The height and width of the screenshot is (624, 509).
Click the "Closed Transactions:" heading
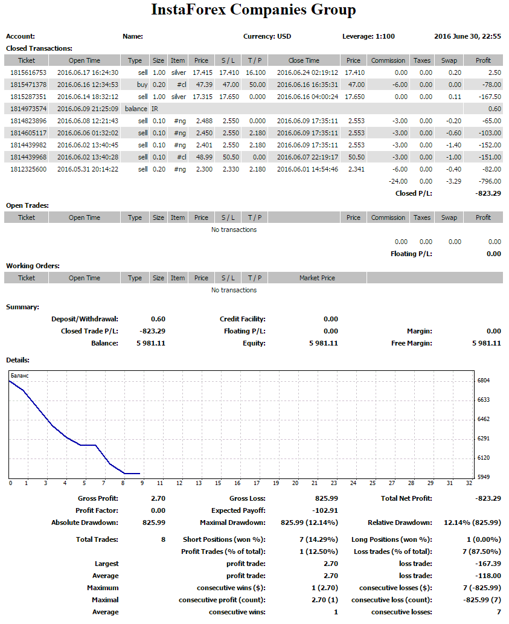[39, 48]
